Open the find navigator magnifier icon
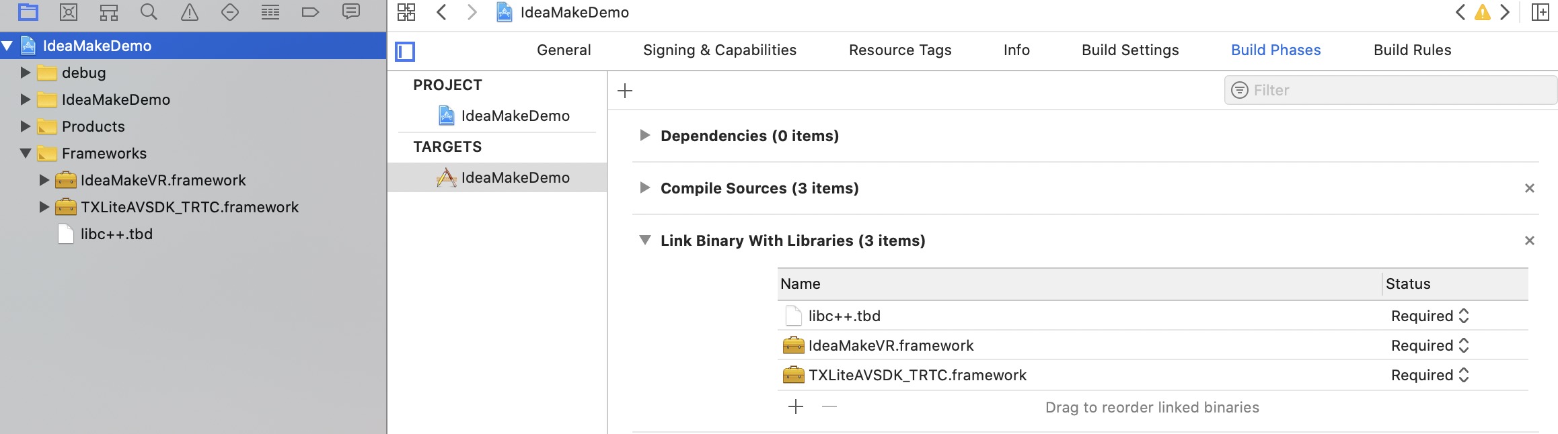This screenshot has width=1558, height=434. (x=149, y=12)
